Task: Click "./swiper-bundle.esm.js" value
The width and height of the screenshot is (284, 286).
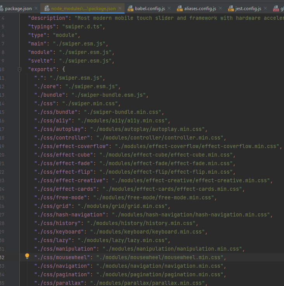Action: click(x=109, y=95)
